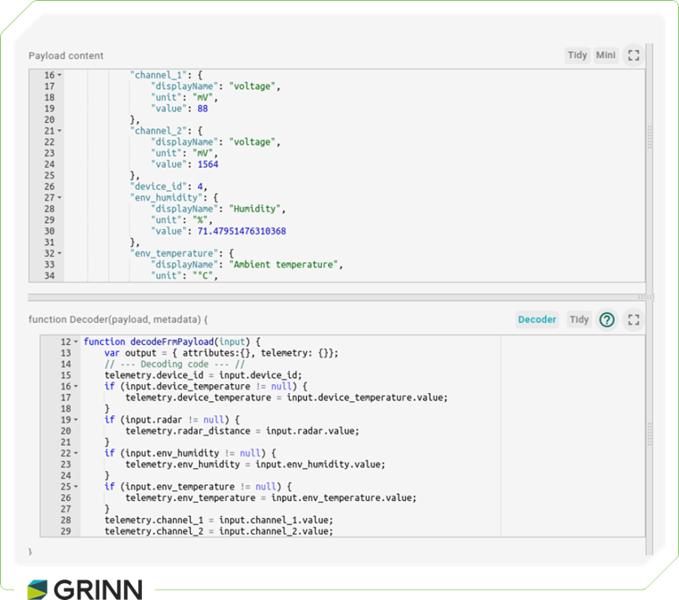Tidy the Payload content JSON

577,55
